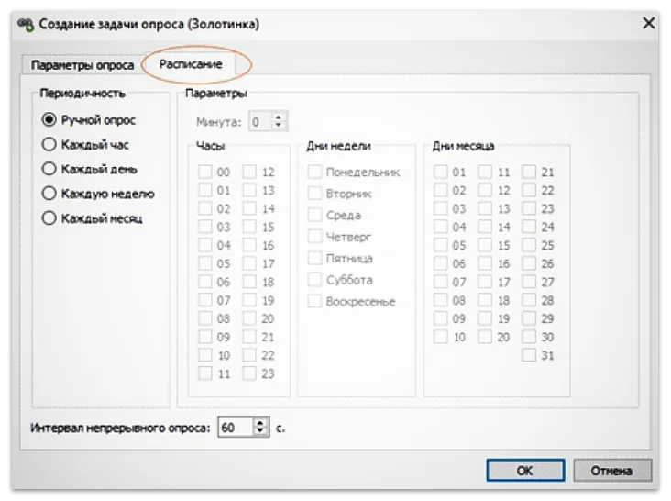Close the dialog with the X button
This screenshot has width=671, height=501.
pyautogui.click(x=648, y=24)
